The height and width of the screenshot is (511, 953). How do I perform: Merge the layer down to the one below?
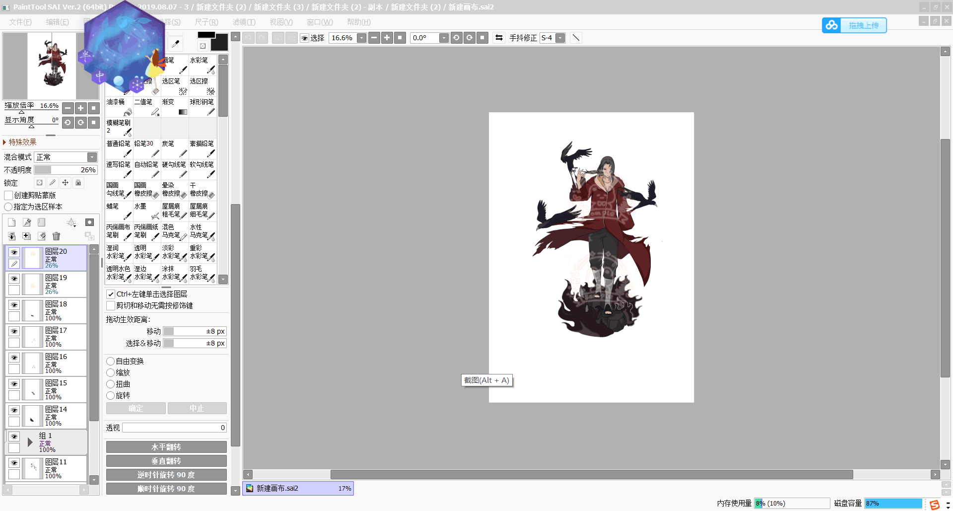12,236
